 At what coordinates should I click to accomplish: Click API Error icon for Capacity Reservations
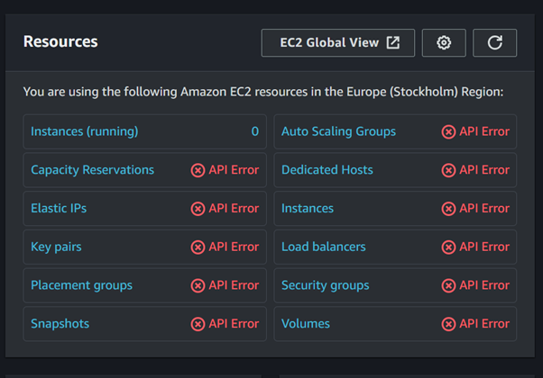198,170
